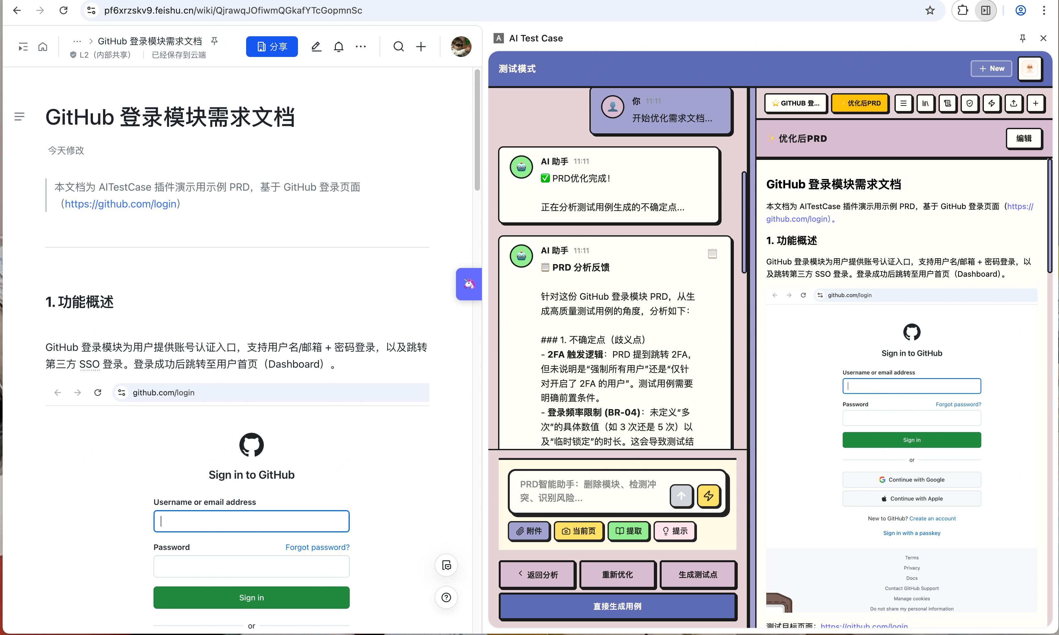Bookmark this page with the star icon

pos(930,10)
